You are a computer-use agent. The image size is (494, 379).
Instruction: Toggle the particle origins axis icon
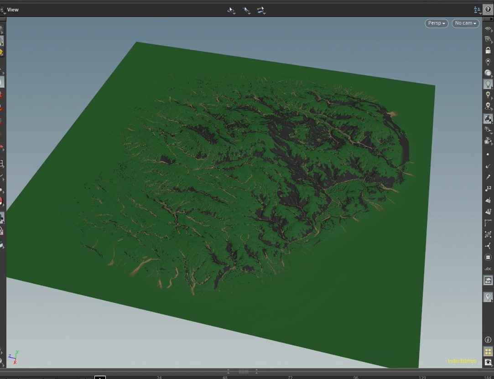point(488,246)
